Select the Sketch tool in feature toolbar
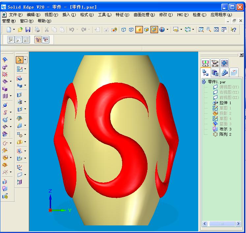The height and width of the screenshot is (233, 246). tap(20, 69)
